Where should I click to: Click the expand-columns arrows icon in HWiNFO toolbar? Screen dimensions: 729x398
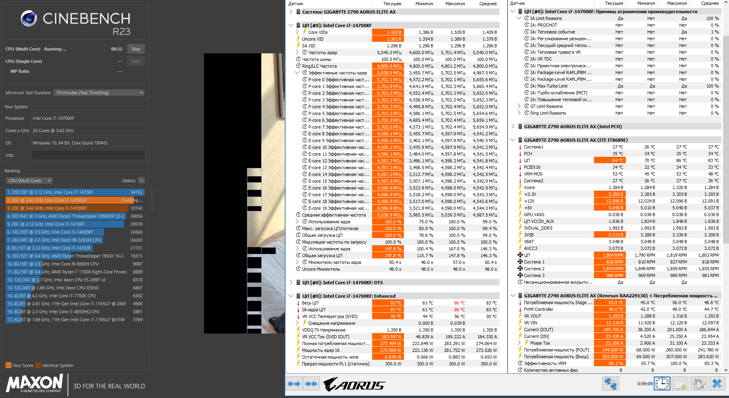(294, 384)
